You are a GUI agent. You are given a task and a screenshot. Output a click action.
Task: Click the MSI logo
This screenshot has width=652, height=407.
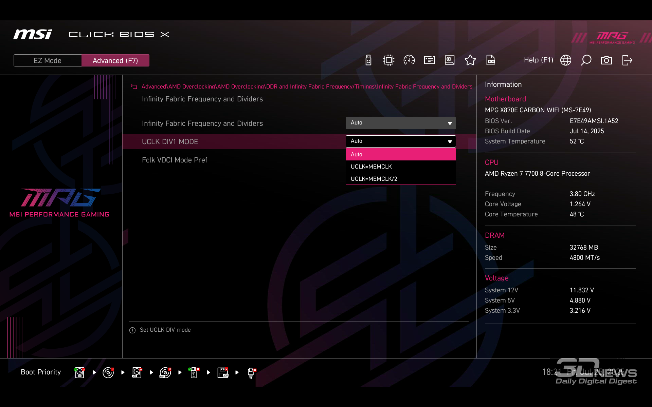[33, 34]
